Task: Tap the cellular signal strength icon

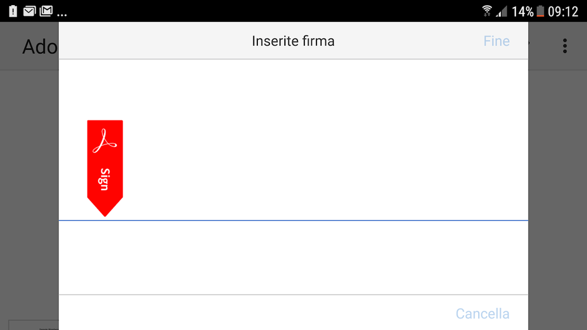Action: pyautogui.click(x=501, y=11)
